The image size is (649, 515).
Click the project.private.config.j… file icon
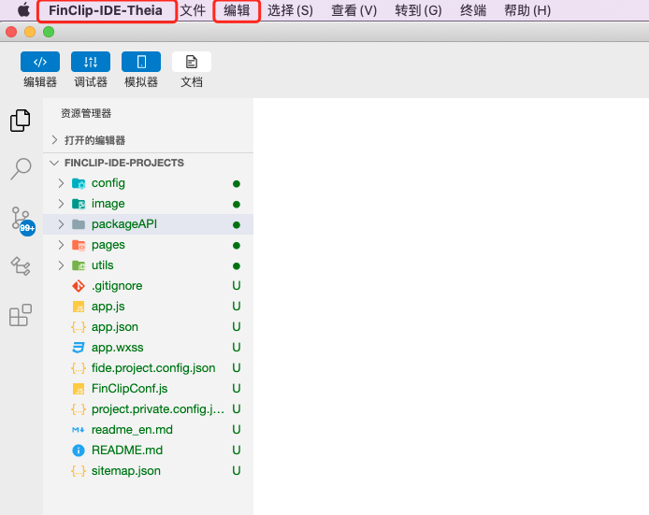(x=79, y=409)
